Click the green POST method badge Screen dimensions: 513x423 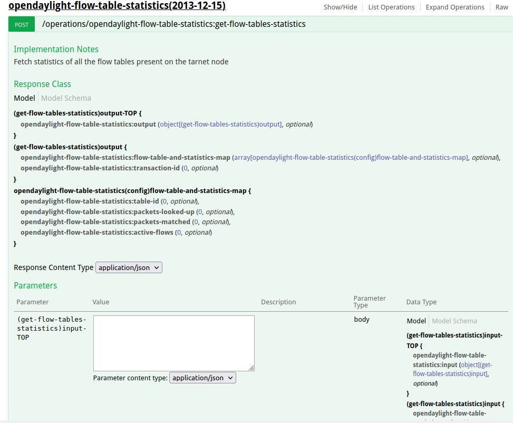[x=22, y=24]
